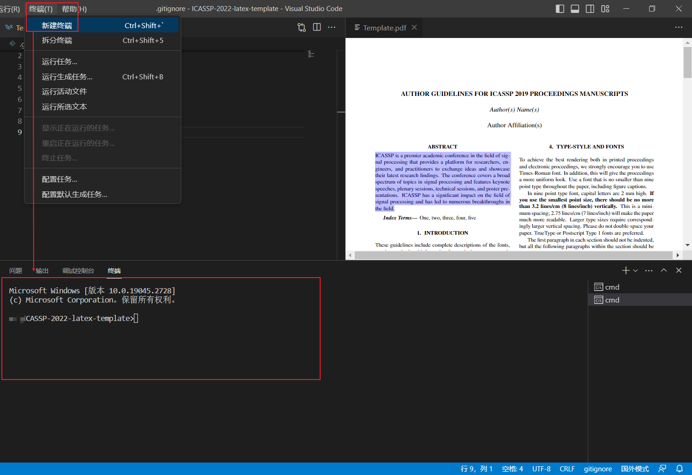The height and width of the screenshot is (475, 692).
Task: Click the PDF scroll down arrow
Action: (x=687, y=245)
